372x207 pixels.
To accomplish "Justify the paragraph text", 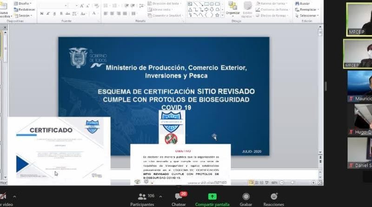I will click(x=125, y=14).
